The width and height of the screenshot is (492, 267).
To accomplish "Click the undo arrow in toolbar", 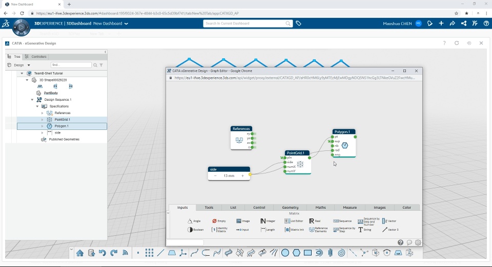I will tap(102, 253).
